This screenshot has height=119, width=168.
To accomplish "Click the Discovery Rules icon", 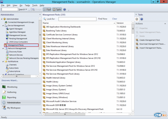I will (x=7, y=52).
